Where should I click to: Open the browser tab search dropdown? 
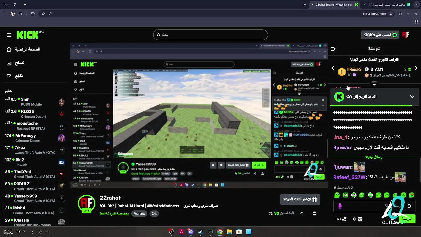tap(416, 5)
